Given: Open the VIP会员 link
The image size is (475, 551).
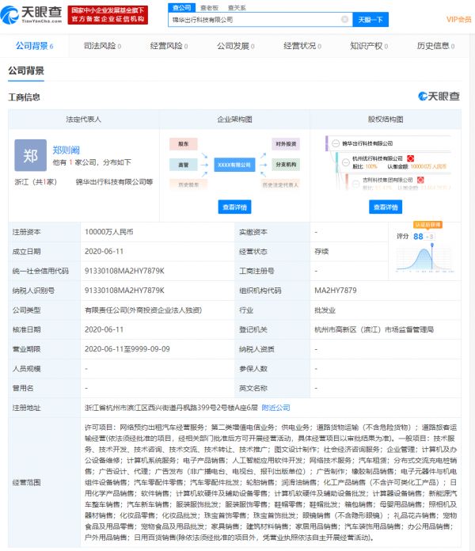Looking at the screenshot, I should [458, 19].
